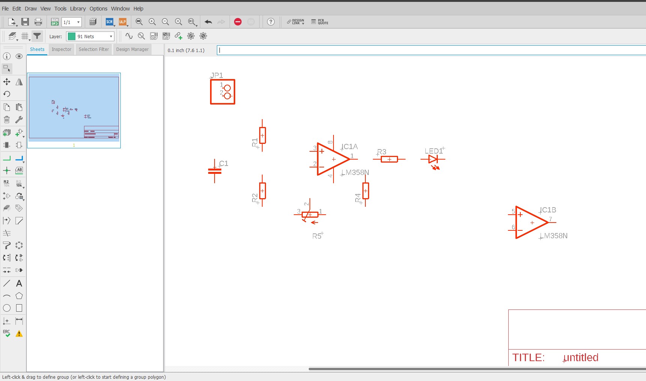Open the Layer dropdown showing 91 Nets
The image size is (646, 381).
tap(90, 36)
